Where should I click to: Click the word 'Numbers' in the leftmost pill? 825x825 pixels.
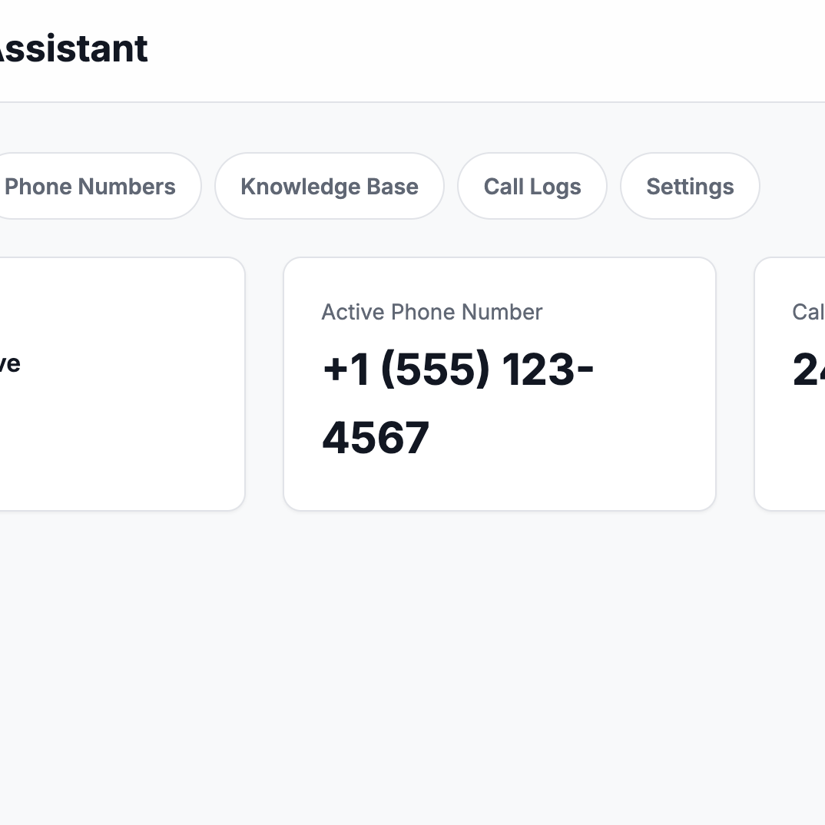(131, 187)
